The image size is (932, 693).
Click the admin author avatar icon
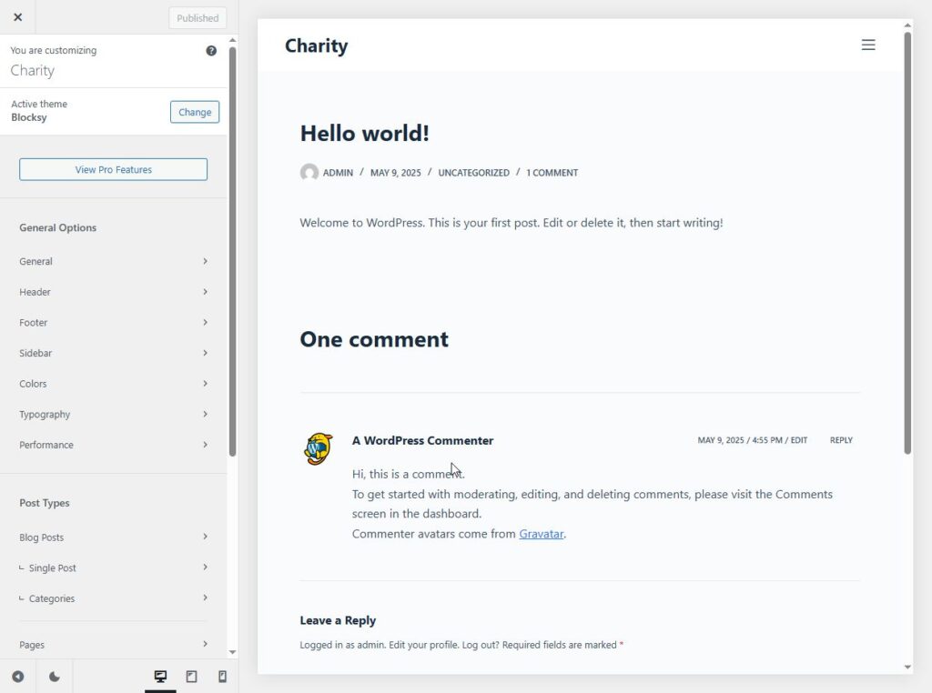coord(309,173)
